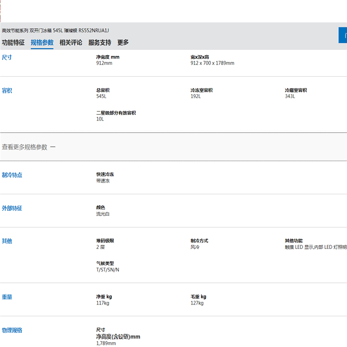Click the blue button at top right
Viewport: 347px width, 347px height.
click(343, 35)
